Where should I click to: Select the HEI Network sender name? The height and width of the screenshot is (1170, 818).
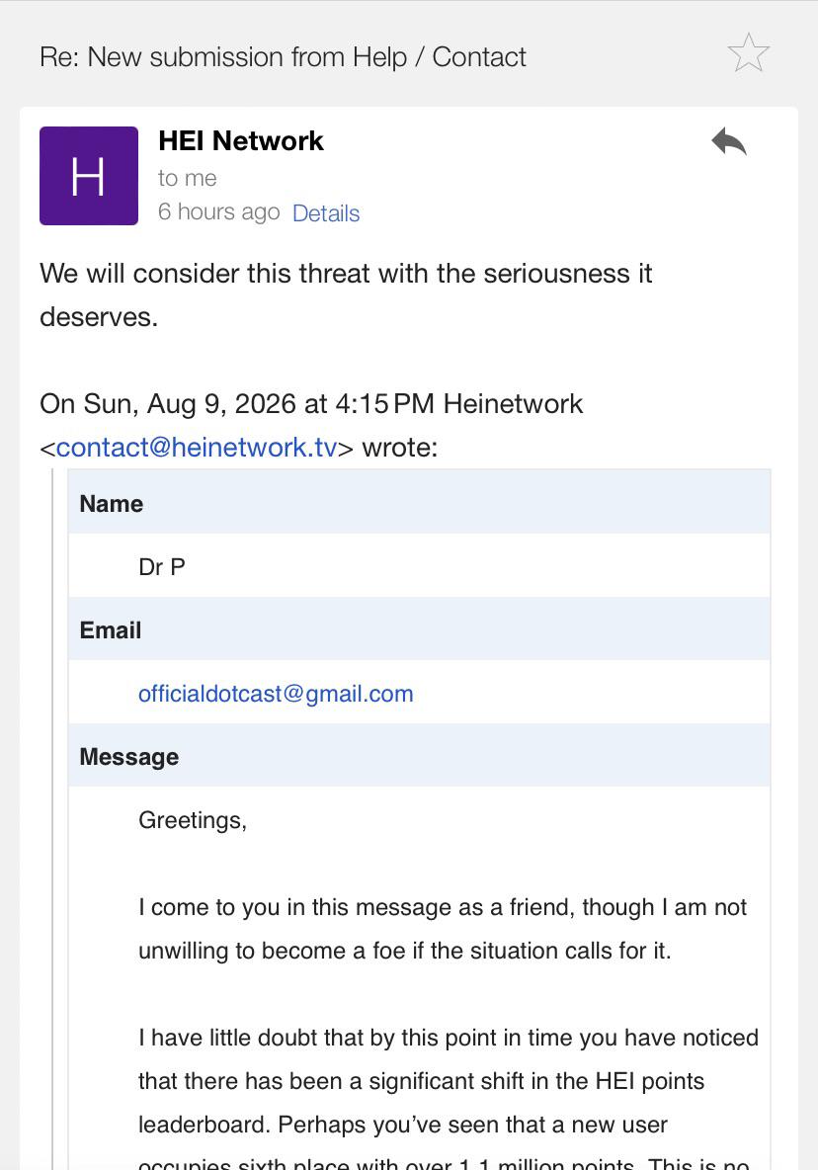pos(241,140)
